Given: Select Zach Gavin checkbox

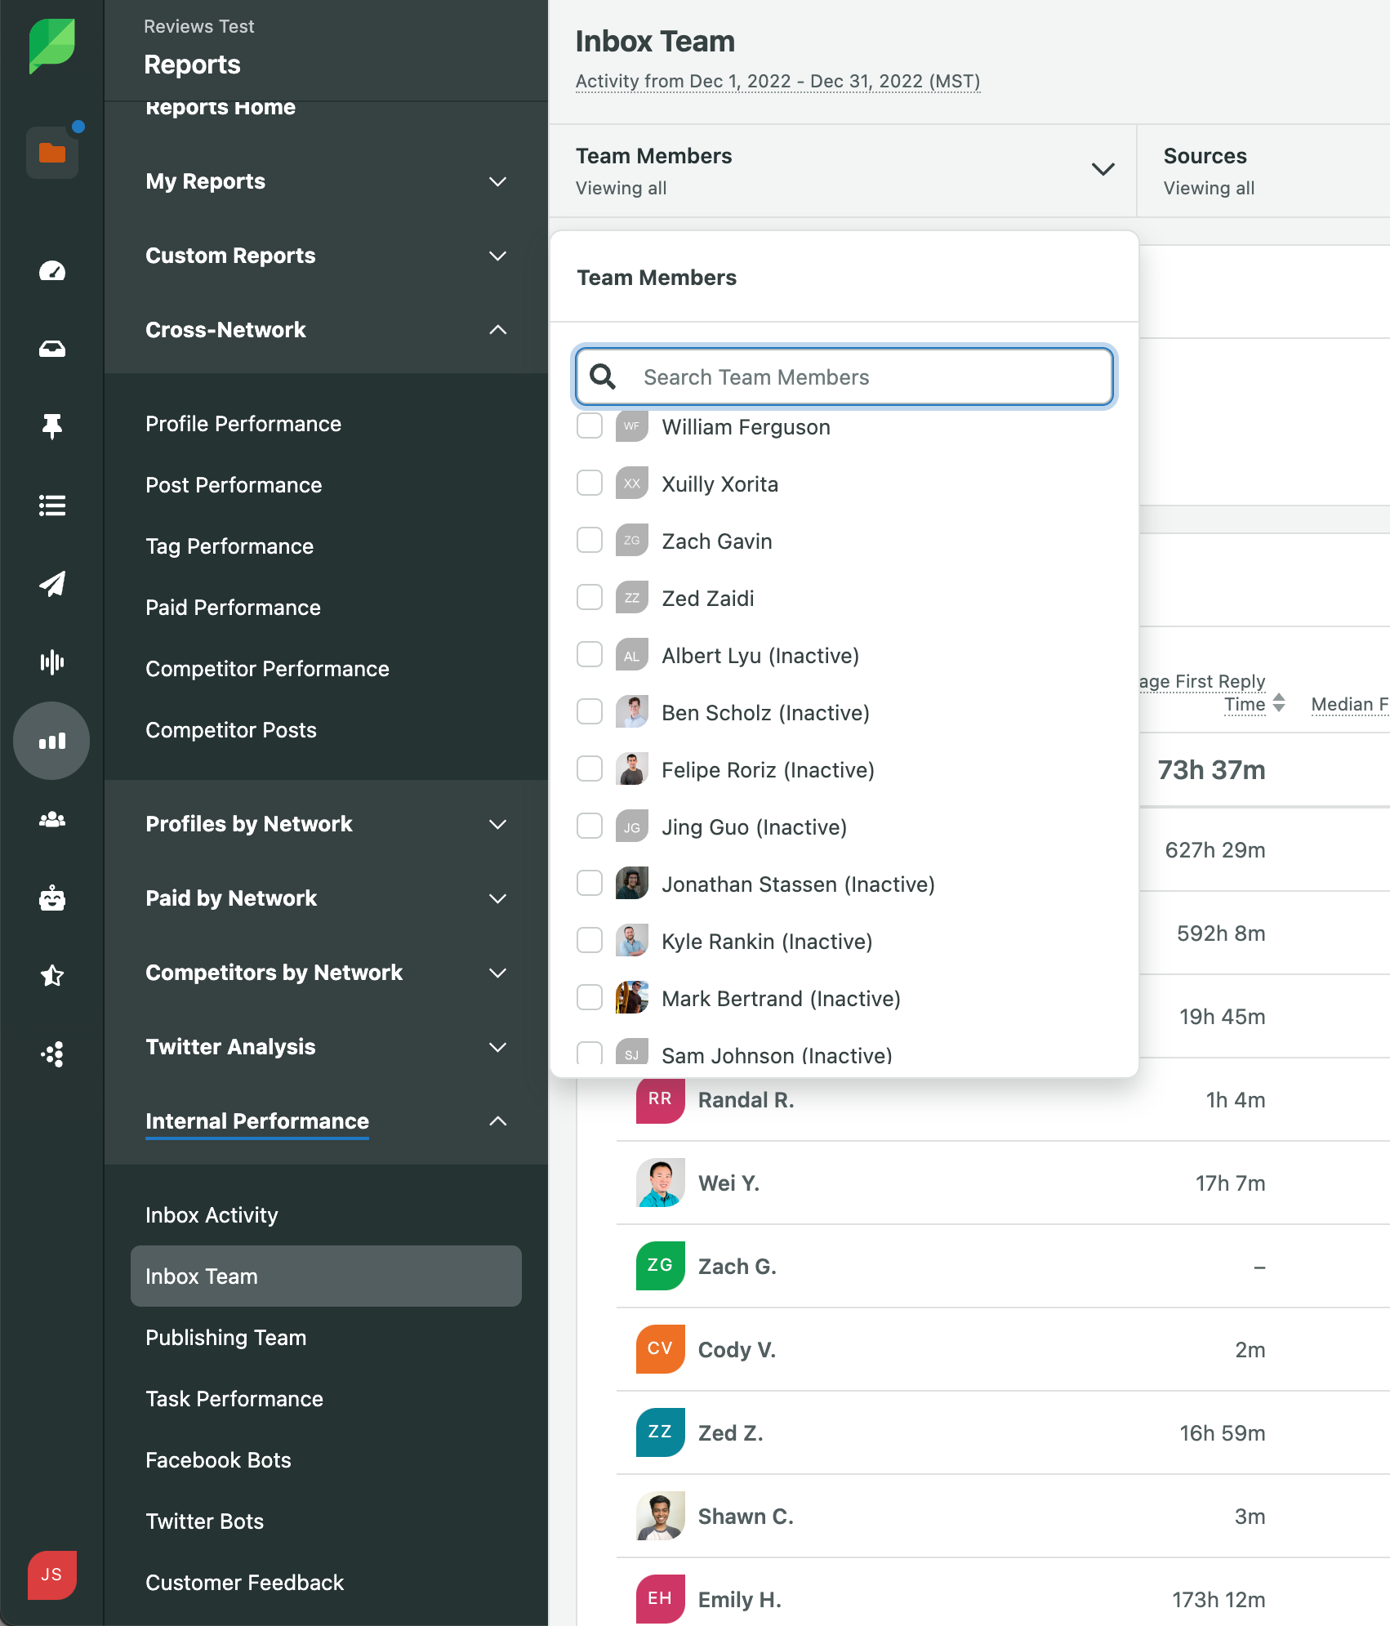Looking at the screenshot, I should [x=589, y=541].
